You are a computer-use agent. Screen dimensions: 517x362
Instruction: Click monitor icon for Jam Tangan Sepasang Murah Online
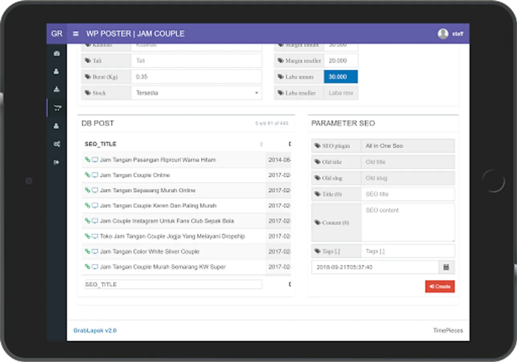[x=95, y=190]
